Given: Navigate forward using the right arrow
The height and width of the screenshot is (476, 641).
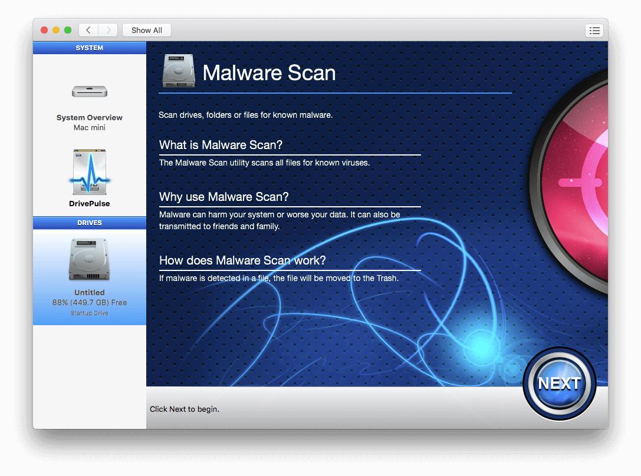Looking at the screenshot, I should pos(108,30).
